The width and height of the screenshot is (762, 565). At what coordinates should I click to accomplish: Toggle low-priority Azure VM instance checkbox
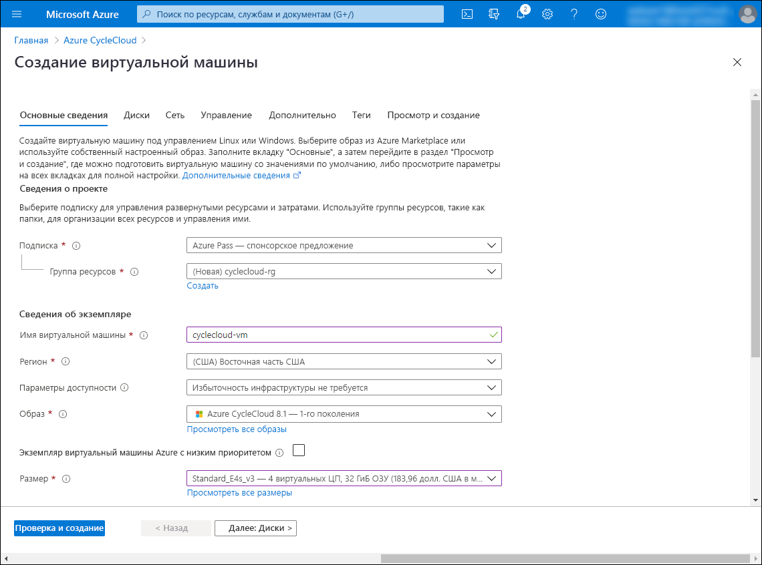299,450
